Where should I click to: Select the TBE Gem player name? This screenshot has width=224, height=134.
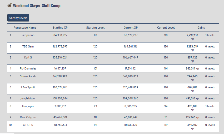coord(28,46)
